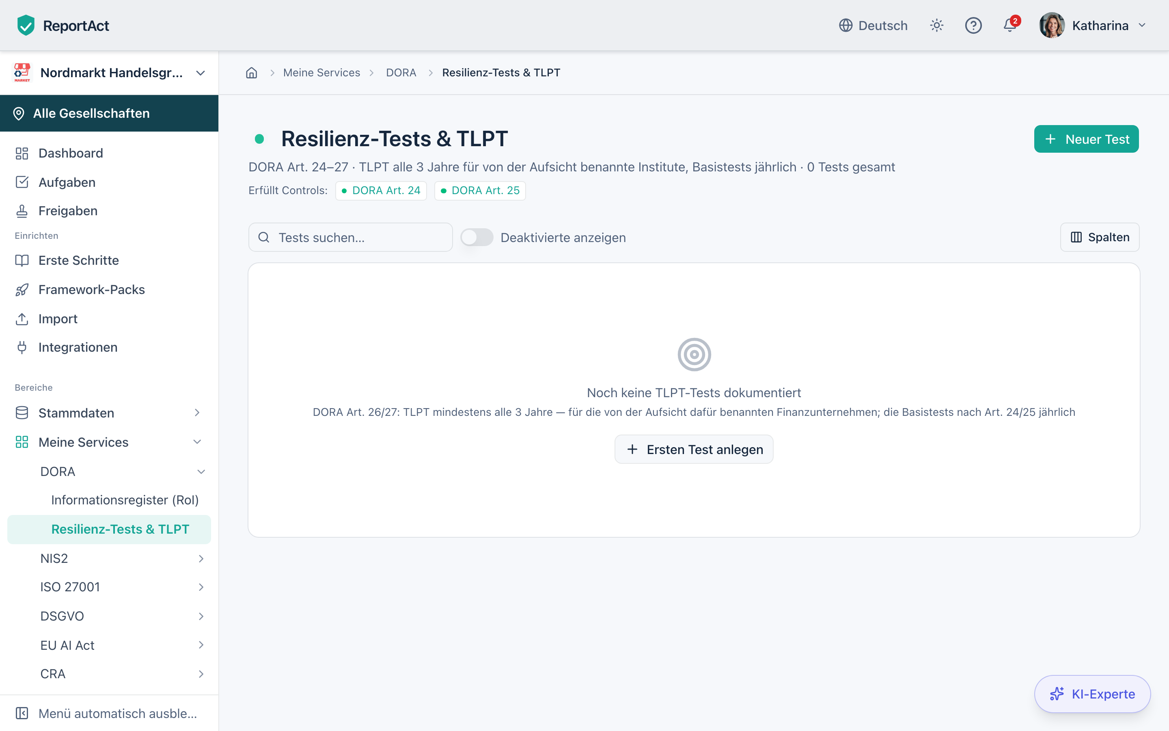Screen dimensions: 1169x731
Task: Click the Tests suchen search field
Action: click(350, 238)
